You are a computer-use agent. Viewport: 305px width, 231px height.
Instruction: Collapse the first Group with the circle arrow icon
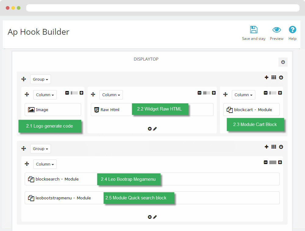click(x=281, y=77)
